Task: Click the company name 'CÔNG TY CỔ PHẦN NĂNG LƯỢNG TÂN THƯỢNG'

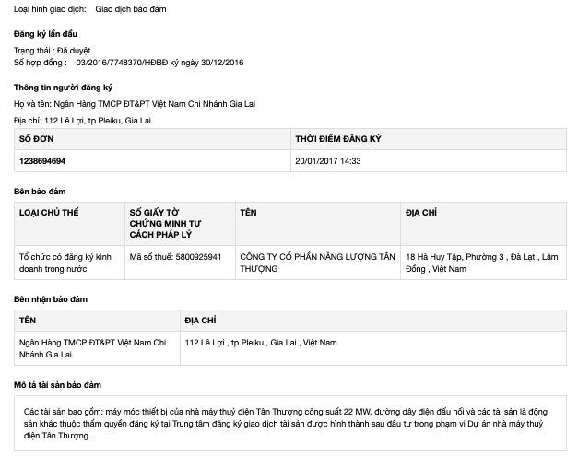Action: coord(316,263)
